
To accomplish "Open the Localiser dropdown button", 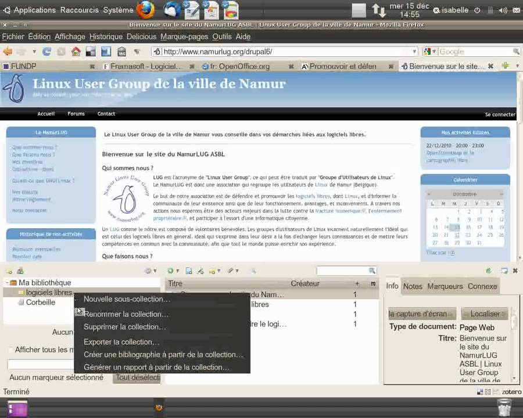I will tap(485, 313).
